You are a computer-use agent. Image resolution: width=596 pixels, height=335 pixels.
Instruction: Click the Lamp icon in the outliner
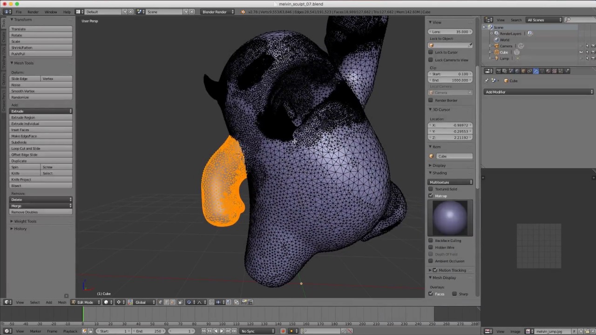point(496,59)
